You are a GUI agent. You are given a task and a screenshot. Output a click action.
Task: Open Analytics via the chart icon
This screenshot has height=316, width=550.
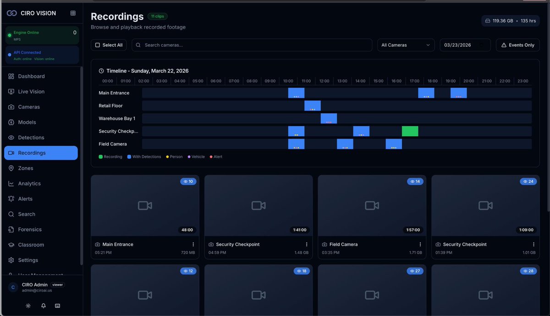coord(11,183)
